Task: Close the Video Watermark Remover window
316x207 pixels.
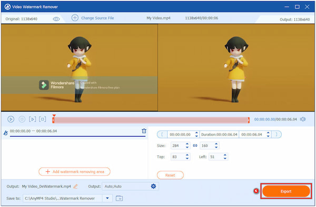Action: pyautogui.click(x=307, y=7)
